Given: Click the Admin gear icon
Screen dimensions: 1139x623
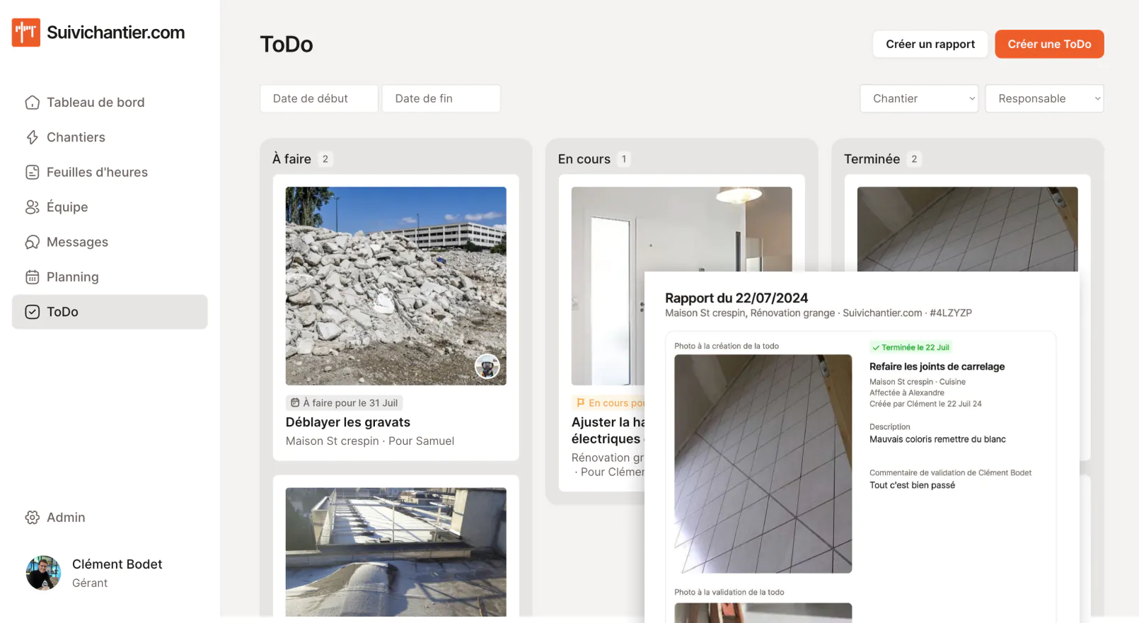Looking at the screenshot, I should 32,518.
